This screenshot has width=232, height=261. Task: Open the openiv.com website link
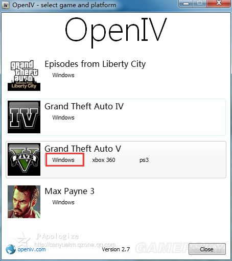tap(32, 250)
